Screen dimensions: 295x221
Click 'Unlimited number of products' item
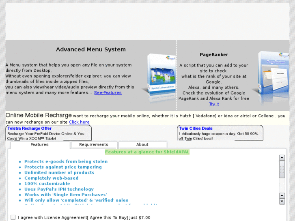coord(59,172)
